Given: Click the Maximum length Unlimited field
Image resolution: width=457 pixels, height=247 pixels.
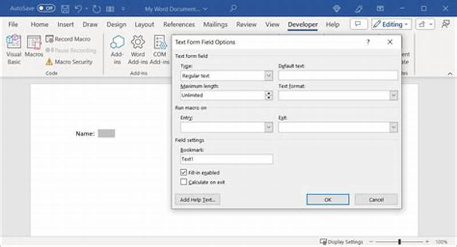Looking at the screenshot, I should point(222,95).
